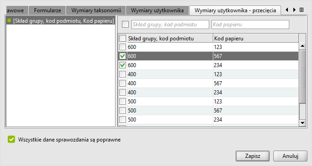This screenshot has height=166, width=312.
Task: Open the tab list menu icon
Action: pos(302,10)
